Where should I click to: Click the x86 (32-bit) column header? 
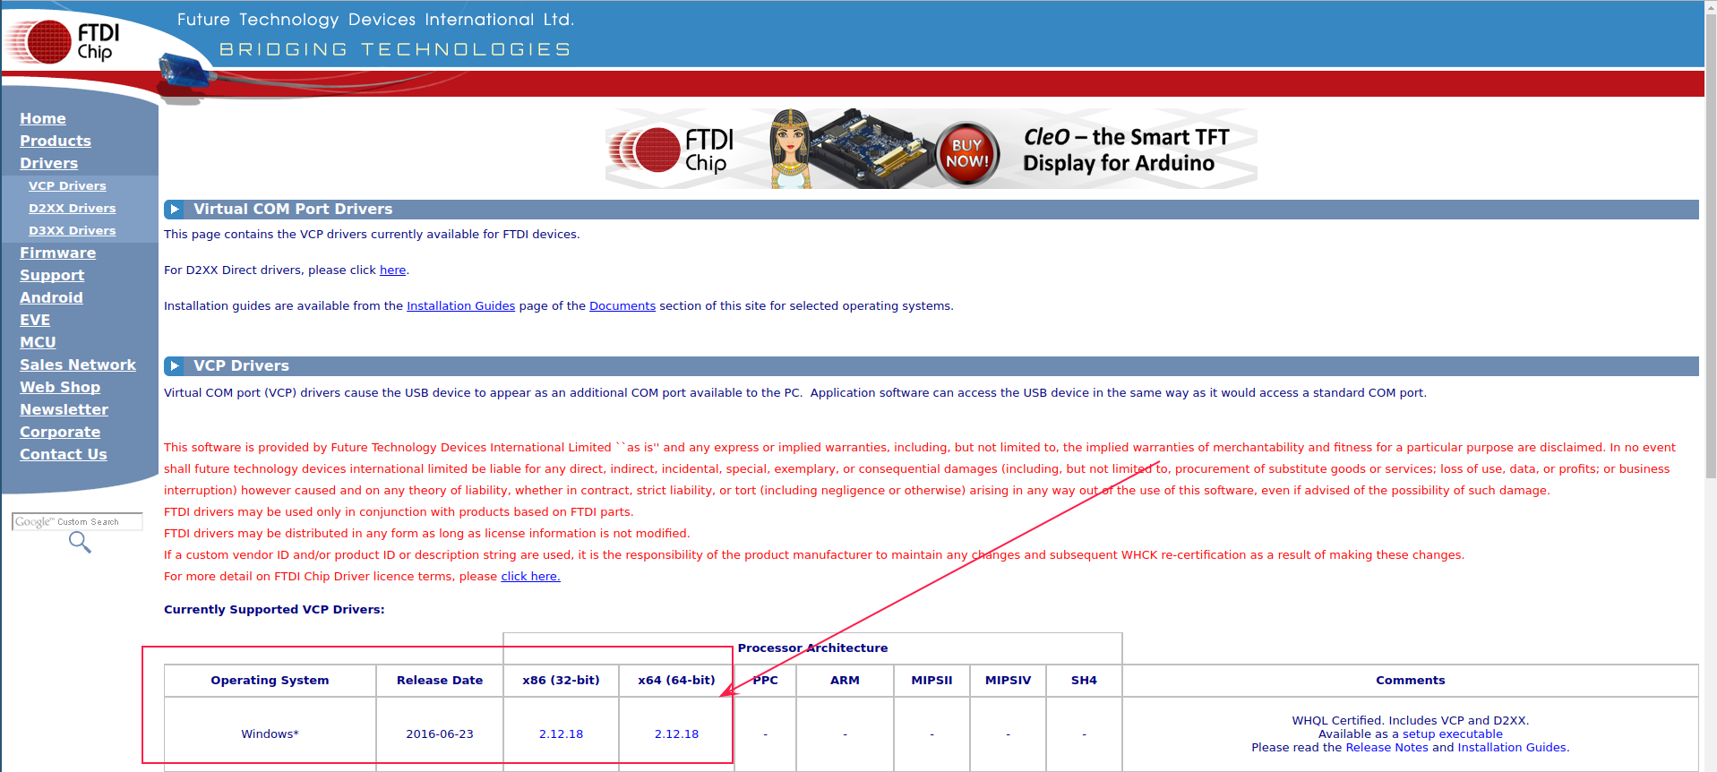(561, 680)
